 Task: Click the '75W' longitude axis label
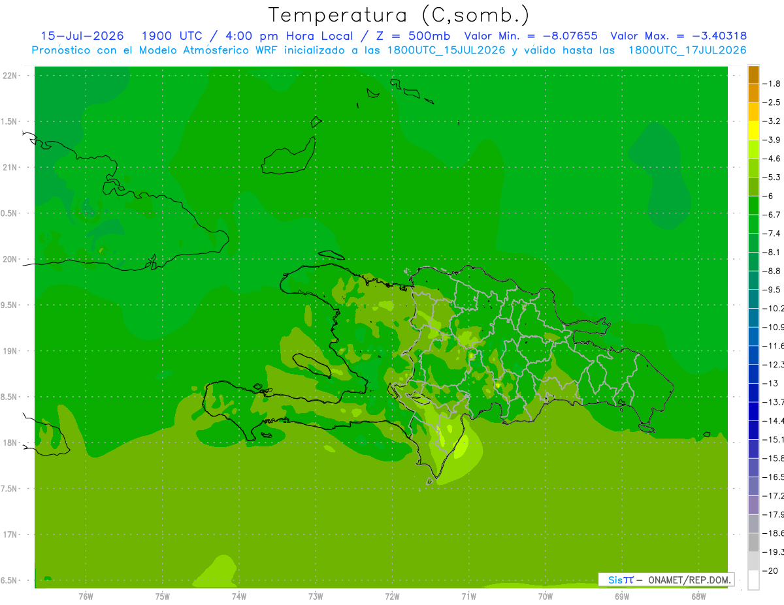click(x=163, y=597)
